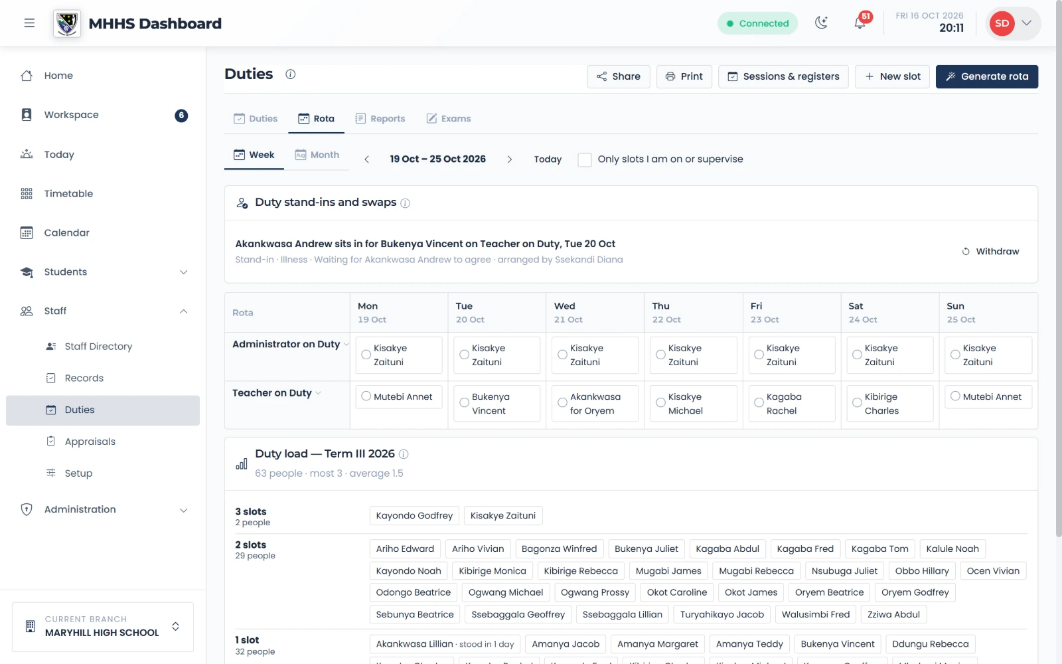Open Administrator on Duty row dropdown
1062x664 pixels.
pos(346,344)
